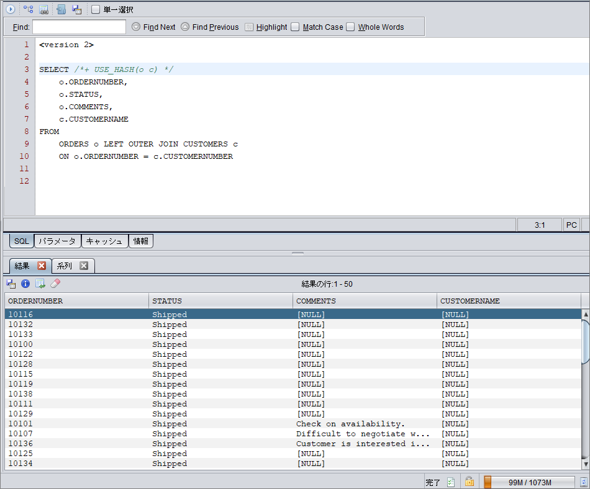The image size is (590, 489).
Task: Click the Shipped status cell for order 10125
Action: (x=221, y=453)
